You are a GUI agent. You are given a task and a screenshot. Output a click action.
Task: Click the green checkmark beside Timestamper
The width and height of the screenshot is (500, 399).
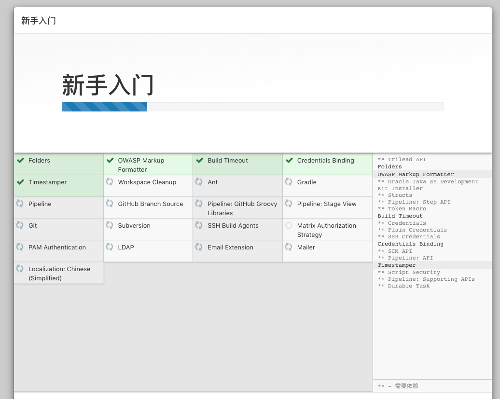(x=20, y=182)
